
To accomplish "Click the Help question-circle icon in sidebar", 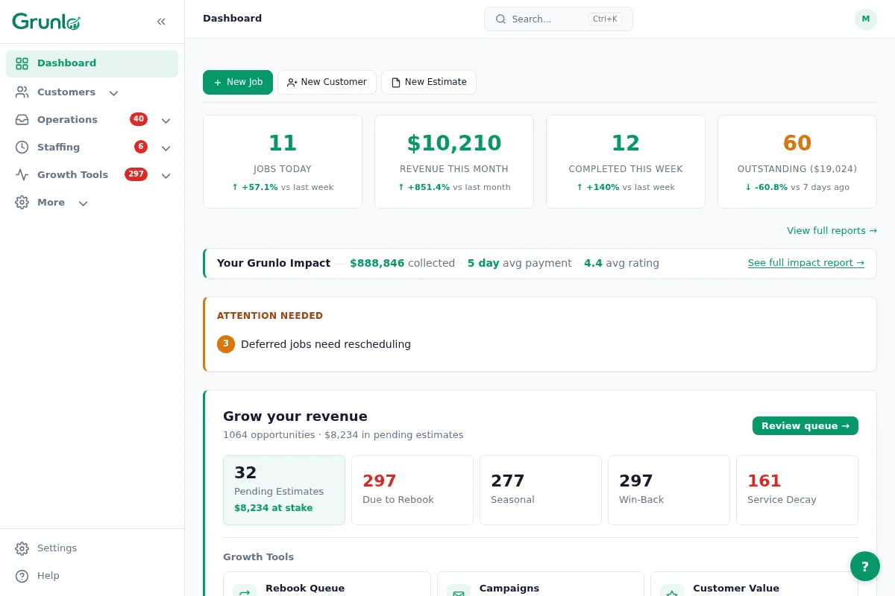I will point(22,576).
